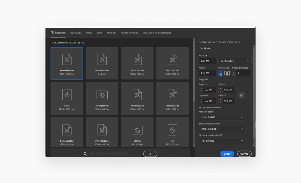
Task: Click the chain icon to link bleed values
Action: coord(241,95)
